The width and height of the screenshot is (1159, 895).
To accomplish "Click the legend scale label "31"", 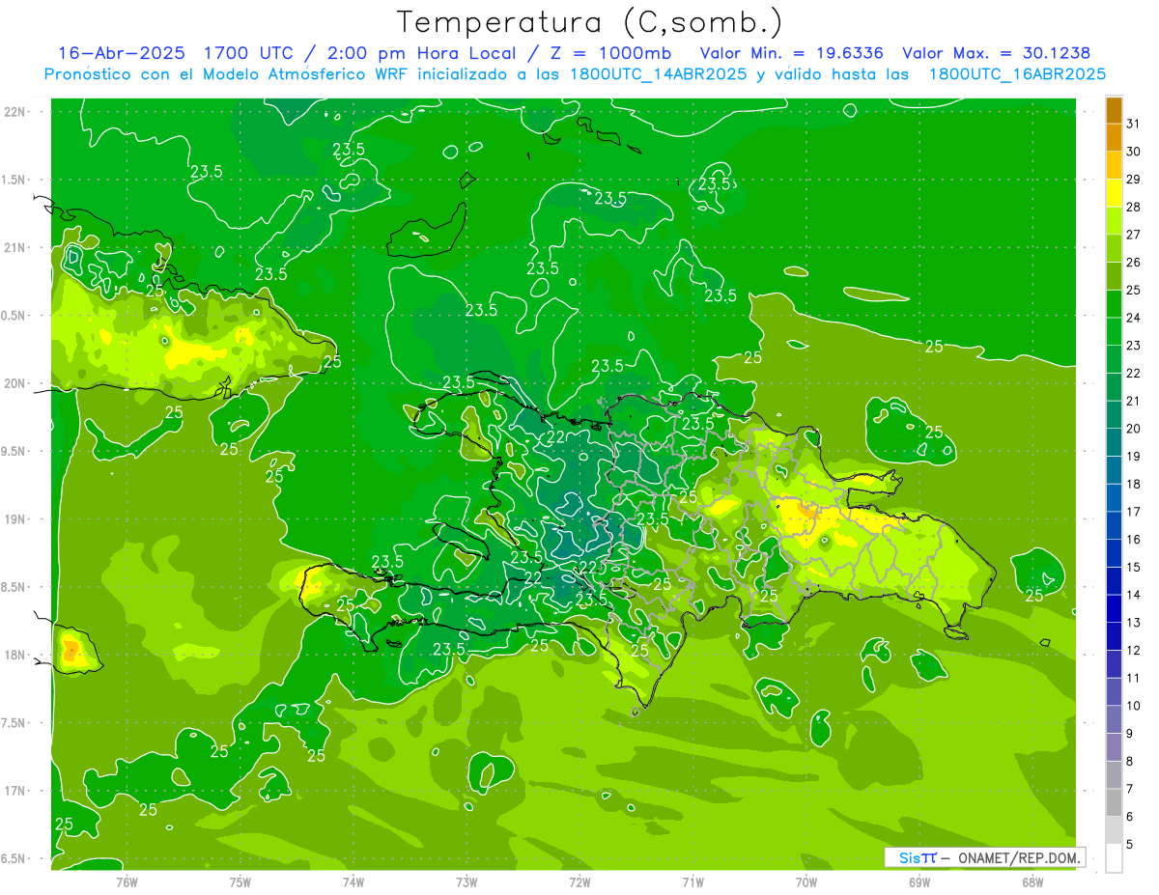I will [x=1134, y=124].
